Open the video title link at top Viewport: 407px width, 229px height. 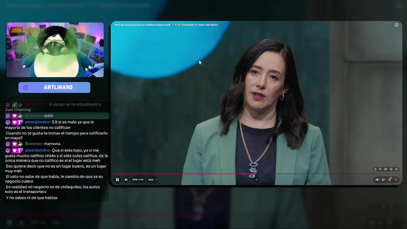(x=166, y=25)
